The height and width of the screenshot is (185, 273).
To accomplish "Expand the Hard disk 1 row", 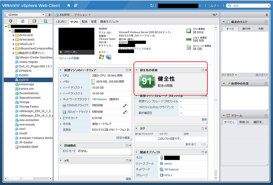I will tap(61, 88).
